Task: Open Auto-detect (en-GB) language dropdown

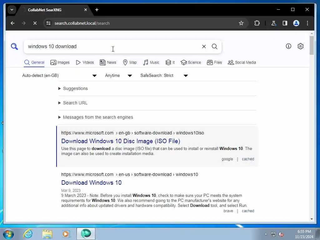Action: [59, 76]
